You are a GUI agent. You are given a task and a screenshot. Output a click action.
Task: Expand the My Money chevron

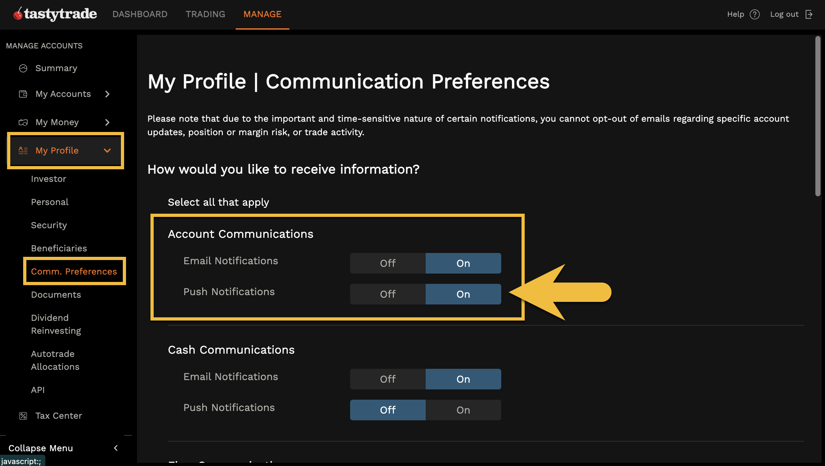107,122
